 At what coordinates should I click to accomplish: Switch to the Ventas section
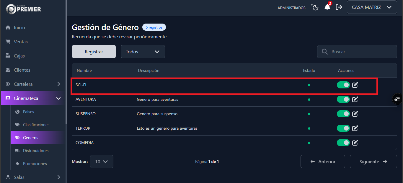pos(19,42)
